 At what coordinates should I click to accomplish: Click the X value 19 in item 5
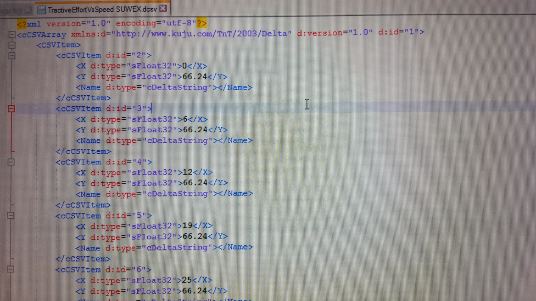(x=187, y=226)
